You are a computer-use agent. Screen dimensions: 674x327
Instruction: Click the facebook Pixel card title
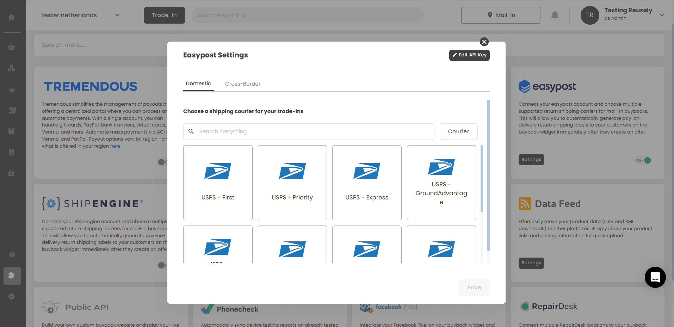point(396,307)
